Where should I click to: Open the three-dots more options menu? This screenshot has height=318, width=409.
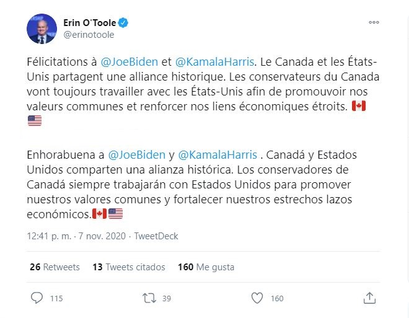click(x=374, y=22)
